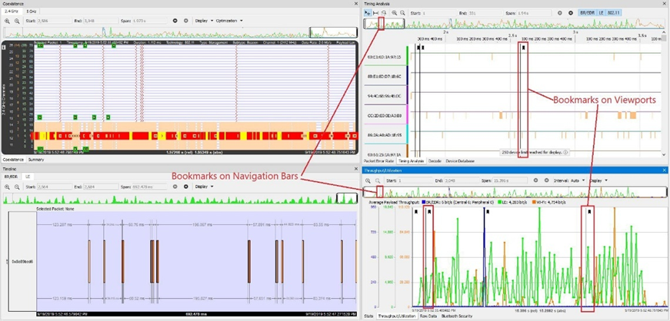Screen dimensions: 670x321
Task: Open Display dropdown in Throughput/Utilization toolbar
Action: (598, 180)
